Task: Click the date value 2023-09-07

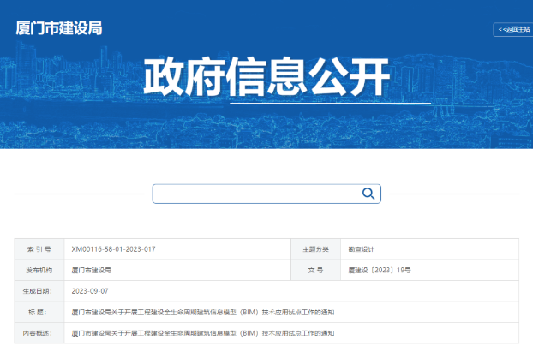Action: [x=90, y=291]
